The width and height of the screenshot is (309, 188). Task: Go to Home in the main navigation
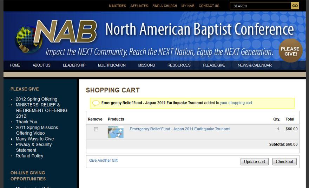coord(15,65)
